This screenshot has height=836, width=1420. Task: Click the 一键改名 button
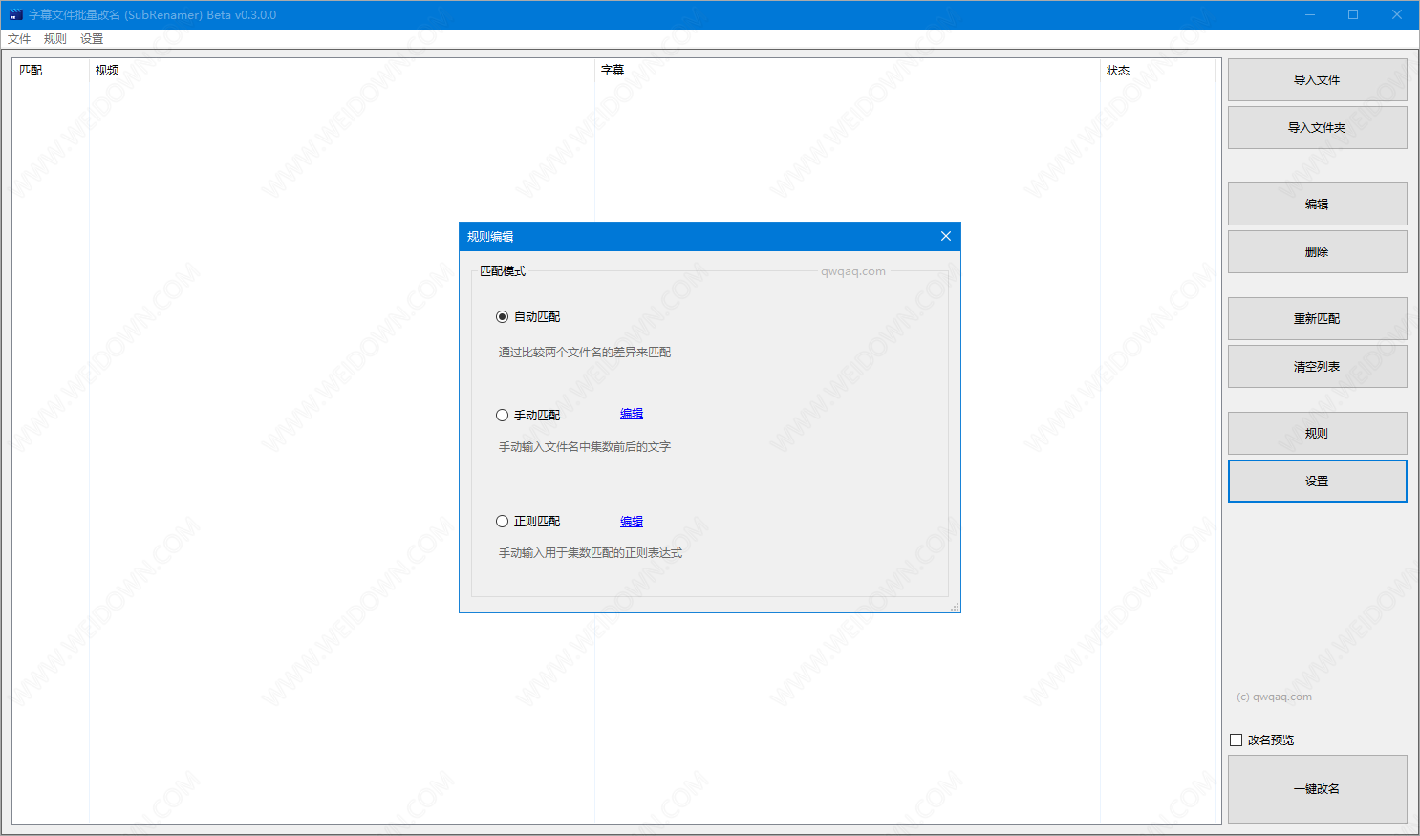tap(1317, 788)
